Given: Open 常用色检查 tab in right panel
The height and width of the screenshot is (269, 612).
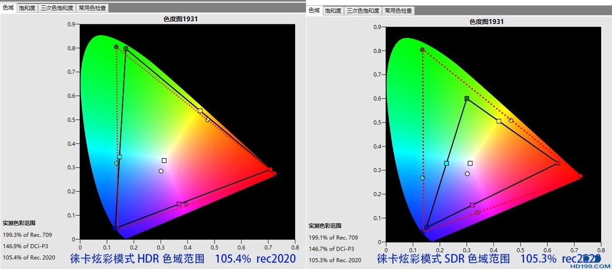Looking at the screenshot, I should click(398, 10).
